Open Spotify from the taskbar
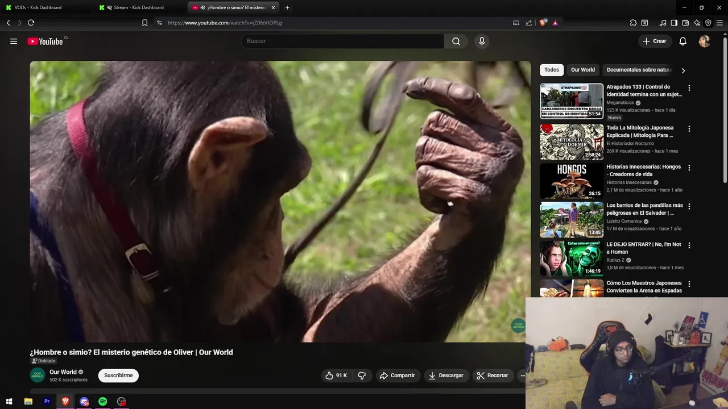The image size is (728, 409). pyautogui.click(x=102, y=402)
